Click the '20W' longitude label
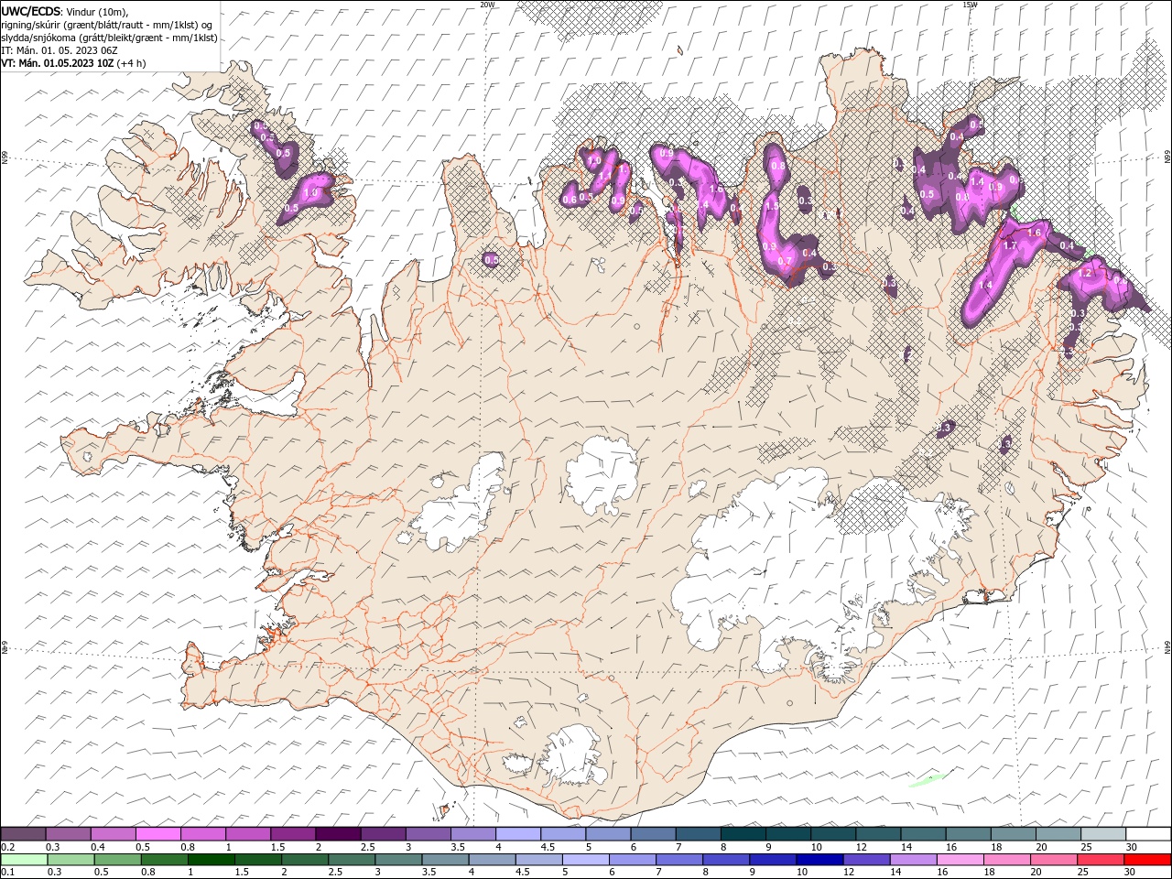The image size is (1172, 879). (x=487, y=5)
